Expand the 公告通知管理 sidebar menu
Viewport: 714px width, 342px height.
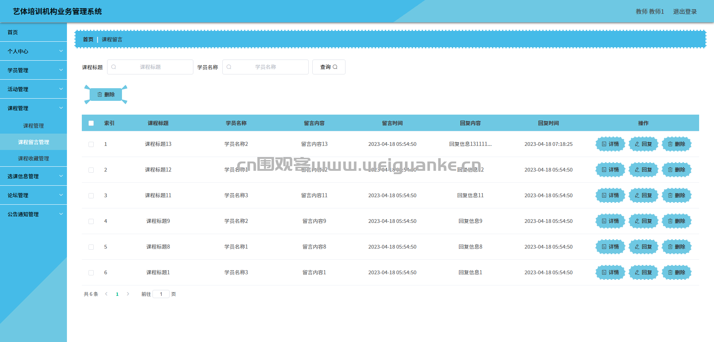coord(33,214)
